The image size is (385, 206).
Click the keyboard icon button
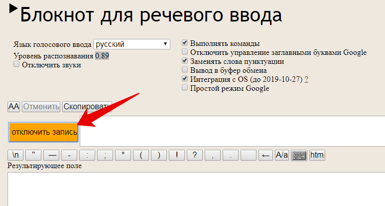(299, 155)
